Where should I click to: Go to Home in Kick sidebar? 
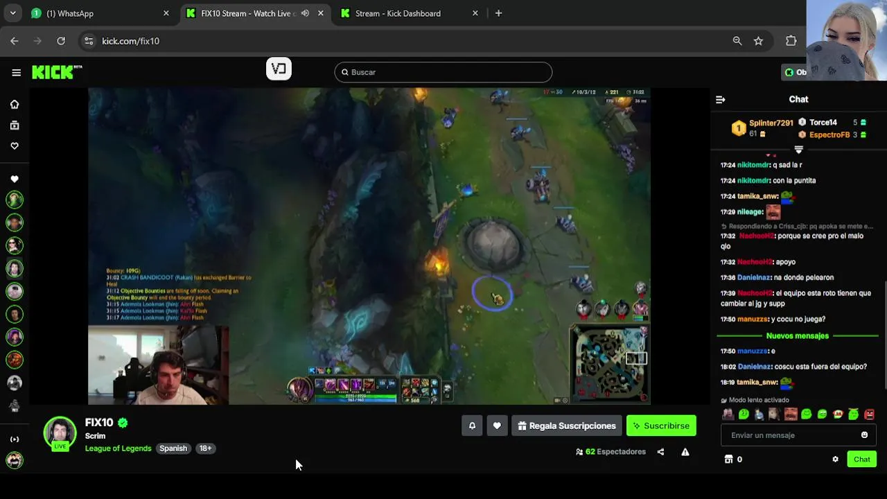tap(15, 104)
